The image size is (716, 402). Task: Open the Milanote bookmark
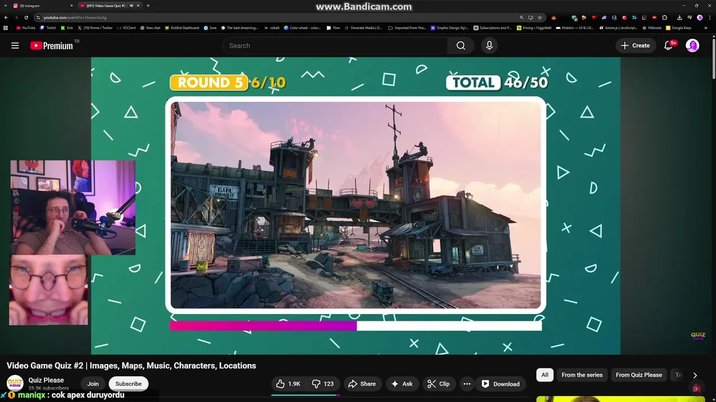(651, 27)
